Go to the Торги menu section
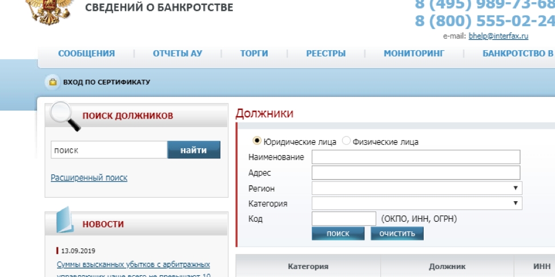The width and height of the screenshot is (555, 277). [x=254, y=54]
